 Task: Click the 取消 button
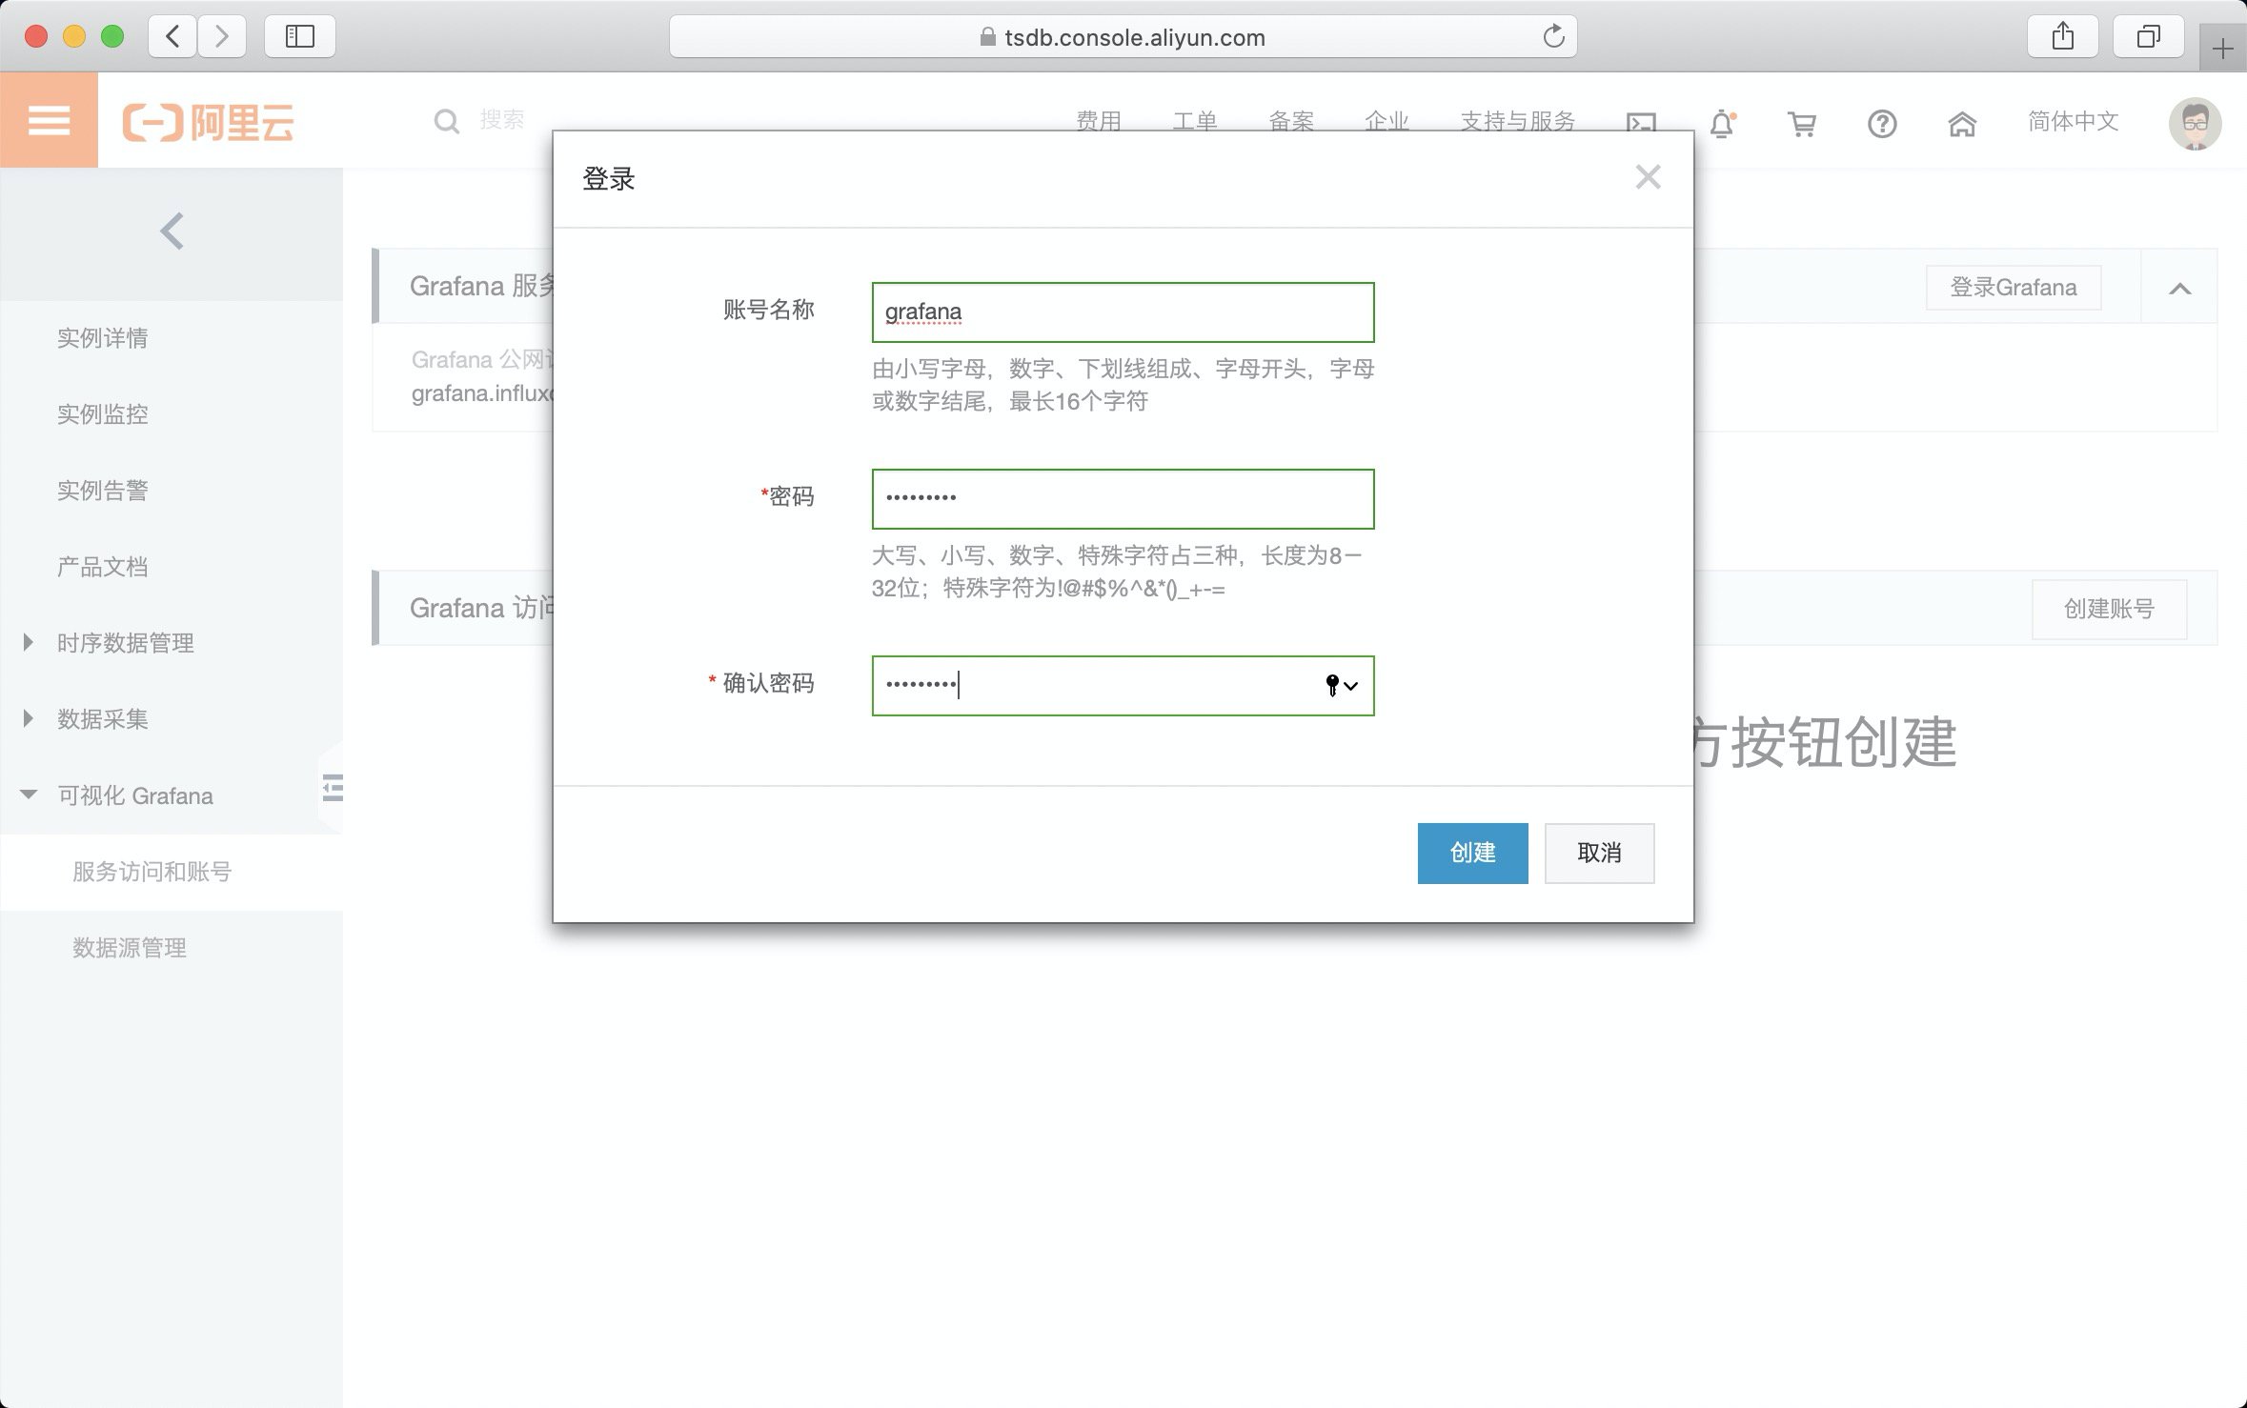tap(1599, 853)
